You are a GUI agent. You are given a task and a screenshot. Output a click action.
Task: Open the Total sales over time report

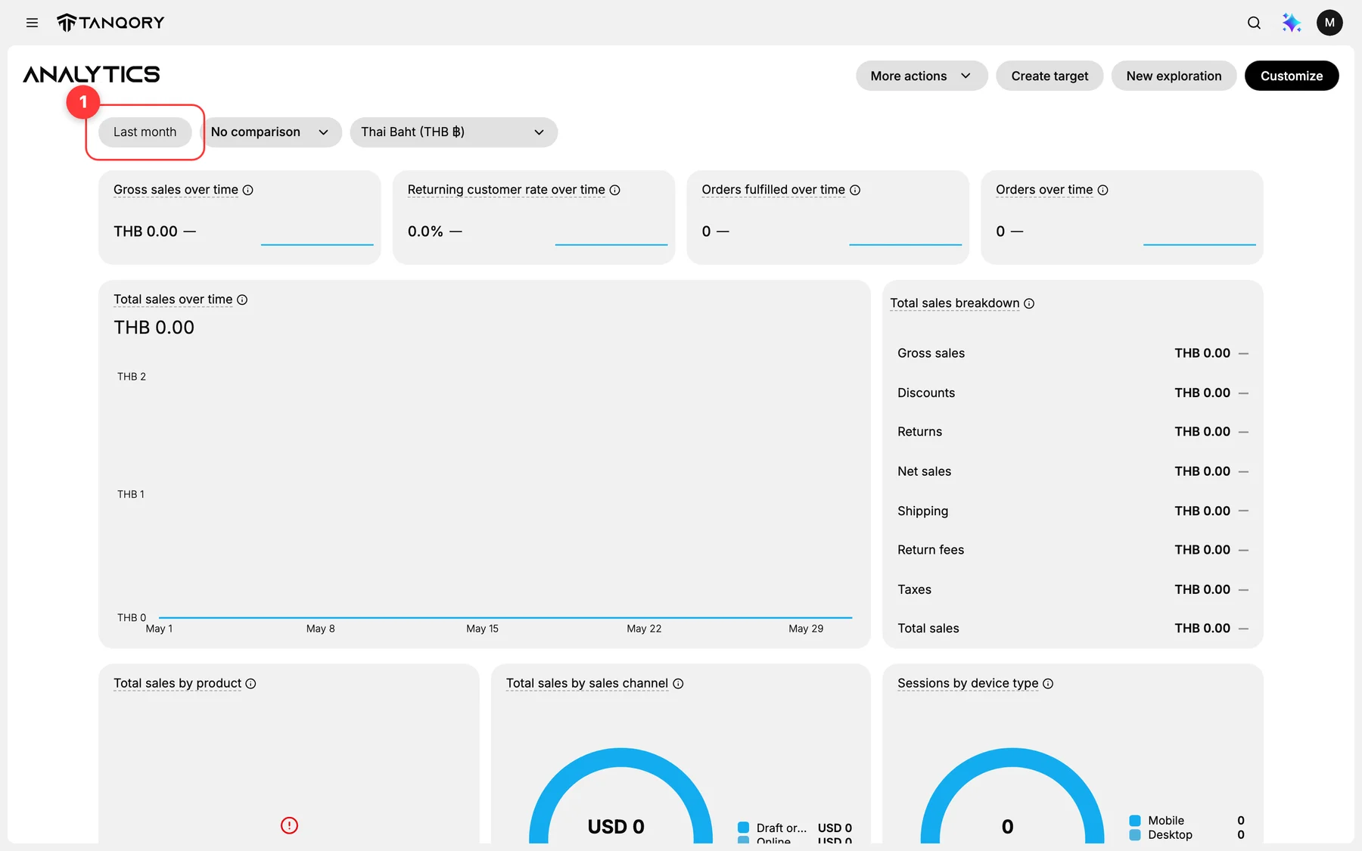click(173, 300)
